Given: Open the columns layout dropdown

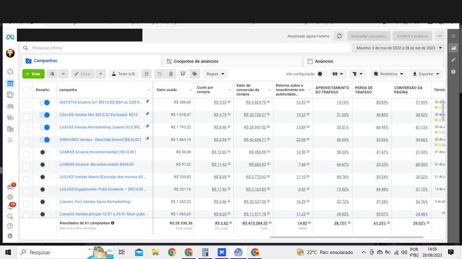Looking at the screenshot, I should pos(338,74).
